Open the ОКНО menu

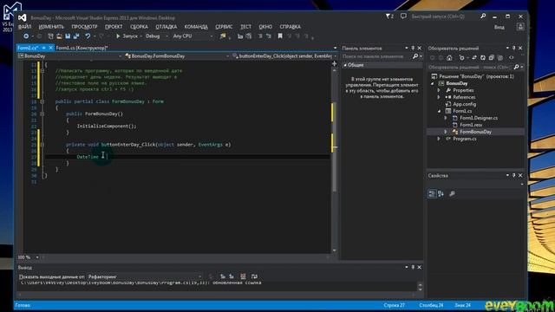(265, 27)
